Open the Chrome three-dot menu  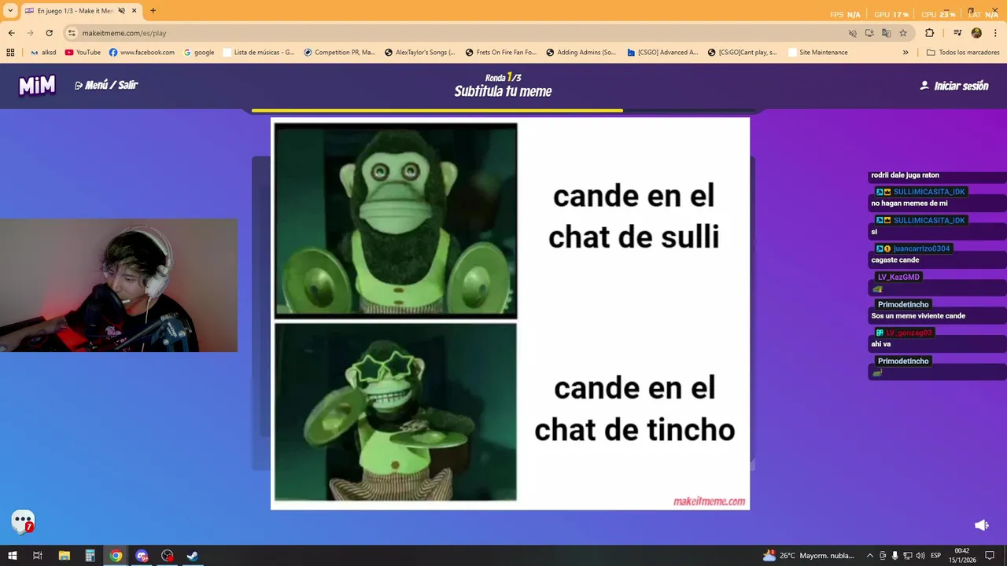pyautogui.click(x=995, y=33)
